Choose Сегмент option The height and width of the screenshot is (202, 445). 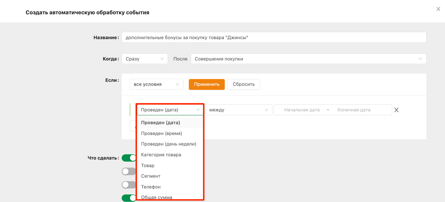click(170, 176)
